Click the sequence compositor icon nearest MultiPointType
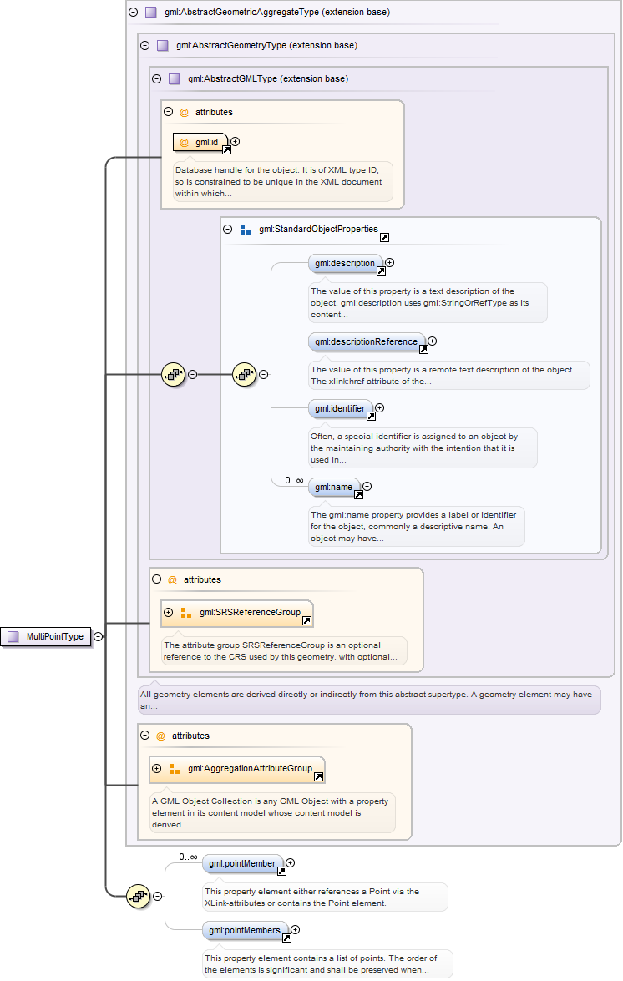The height and width of the screenshot is (981, 623). [172, 375]
